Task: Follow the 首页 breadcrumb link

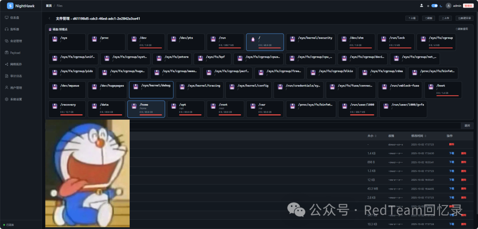Action: pos(49,6)
